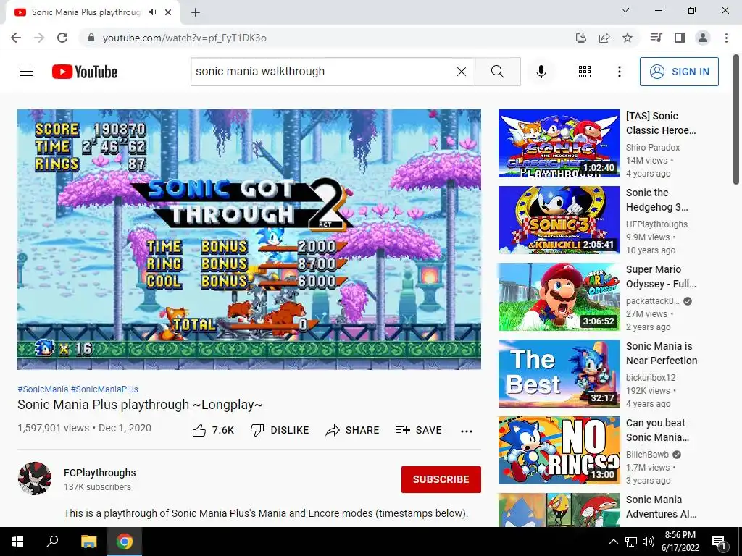
Task: Like the video with thumbs up
Action: [213, 430]
